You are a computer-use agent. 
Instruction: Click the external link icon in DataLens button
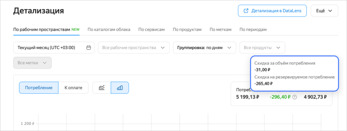246,11
